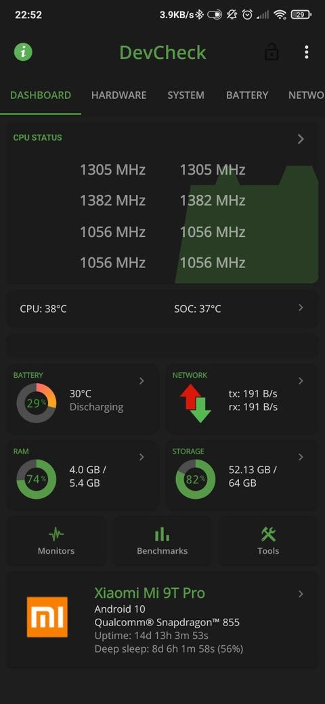Viewport: 325px width, 704px height.
Task: Expand temperature row chevron
Action: 301,307
